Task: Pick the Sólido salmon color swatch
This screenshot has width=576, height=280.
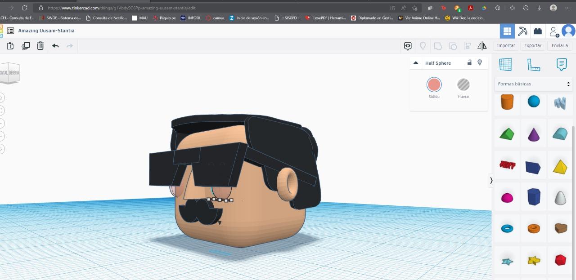Action: click(434, 84)
